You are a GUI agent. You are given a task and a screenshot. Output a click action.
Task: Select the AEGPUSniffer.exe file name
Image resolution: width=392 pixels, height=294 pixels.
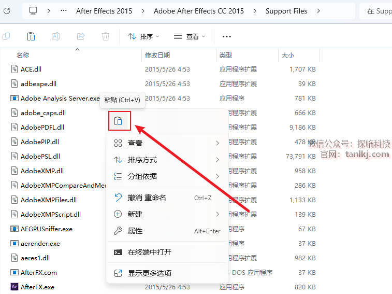click(47, 229)
